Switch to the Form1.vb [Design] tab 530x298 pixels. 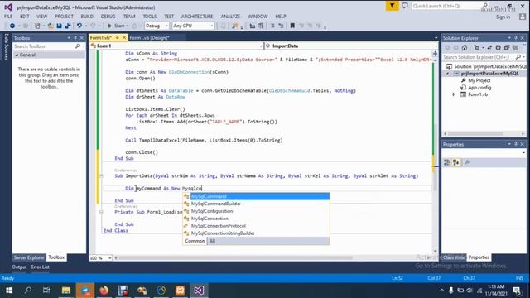149,38
